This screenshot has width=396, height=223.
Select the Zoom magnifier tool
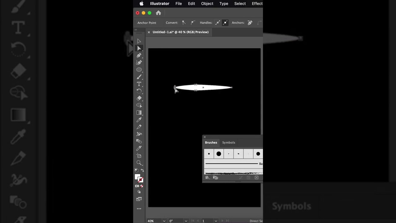[x=139, y=163]
